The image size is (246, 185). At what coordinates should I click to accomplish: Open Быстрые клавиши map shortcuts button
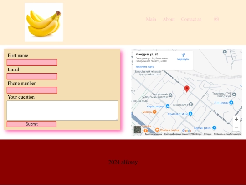tap(154, 134)
